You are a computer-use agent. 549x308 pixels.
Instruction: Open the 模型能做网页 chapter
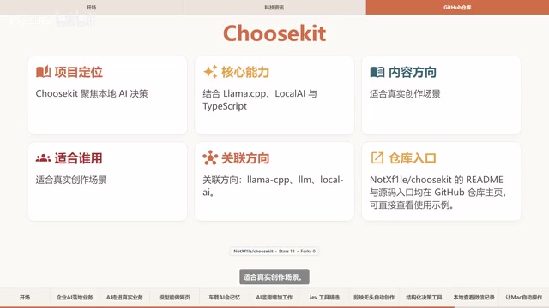[x=174, y=297]
